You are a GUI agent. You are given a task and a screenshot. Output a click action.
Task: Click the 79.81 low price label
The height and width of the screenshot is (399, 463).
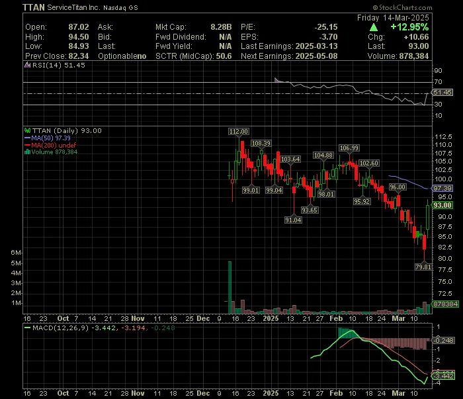[x=423, y=267]
